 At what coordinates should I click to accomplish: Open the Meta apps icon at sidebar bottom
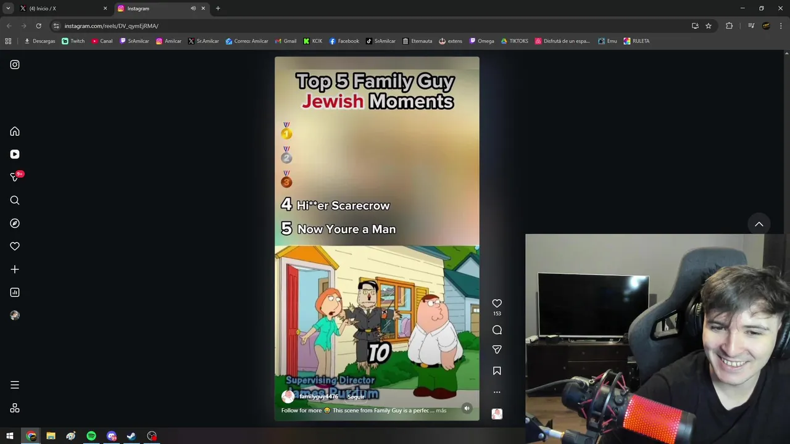[15, 408]
